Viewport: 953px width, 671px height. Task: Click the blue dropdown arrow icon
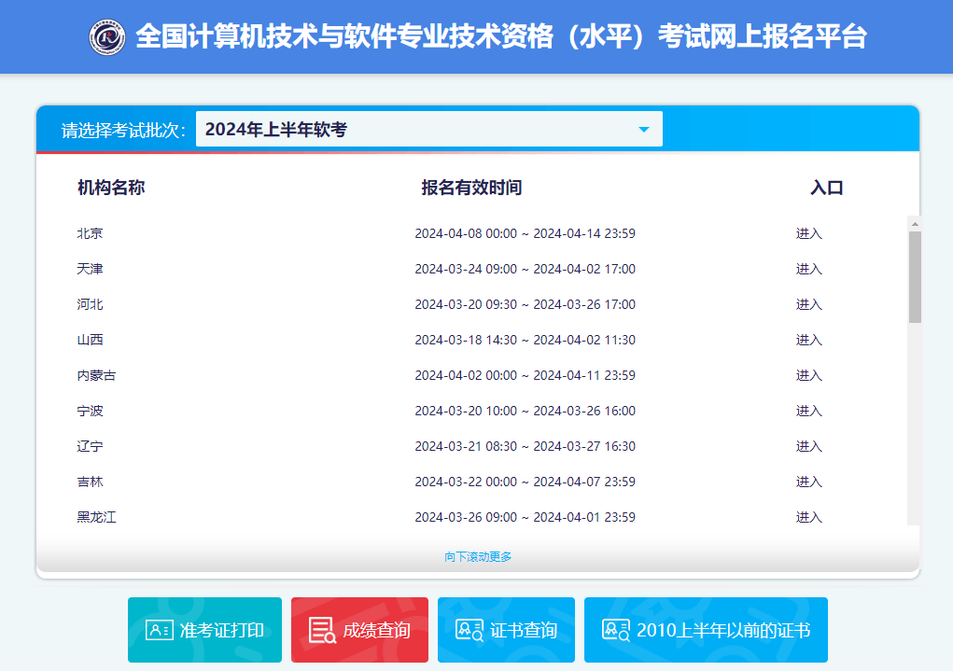(x=643, y=129)
